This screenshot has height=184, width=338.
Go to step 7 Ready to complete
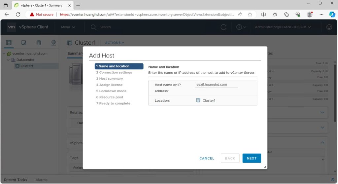coord(113,103)
